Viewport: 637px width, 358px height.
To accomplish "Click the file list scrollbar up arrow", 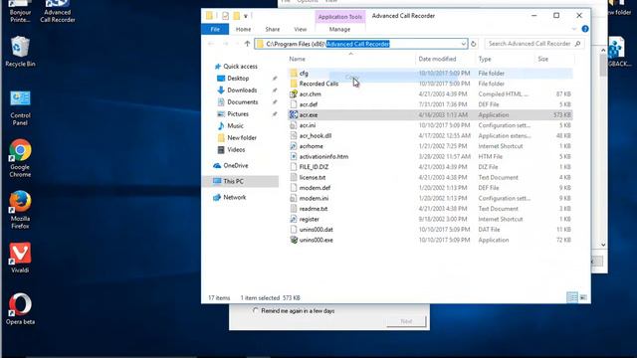I will pyautogui.click(x=603, y=51).
